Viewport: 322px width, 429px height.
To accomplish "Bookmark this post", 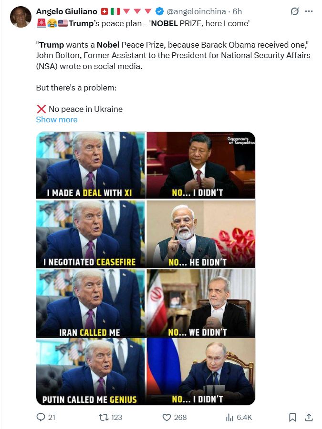I will 293,417.
